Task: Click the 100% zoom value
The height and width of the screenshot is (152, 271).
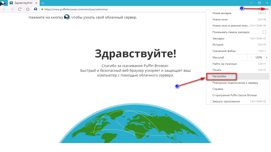Action: 259,57
